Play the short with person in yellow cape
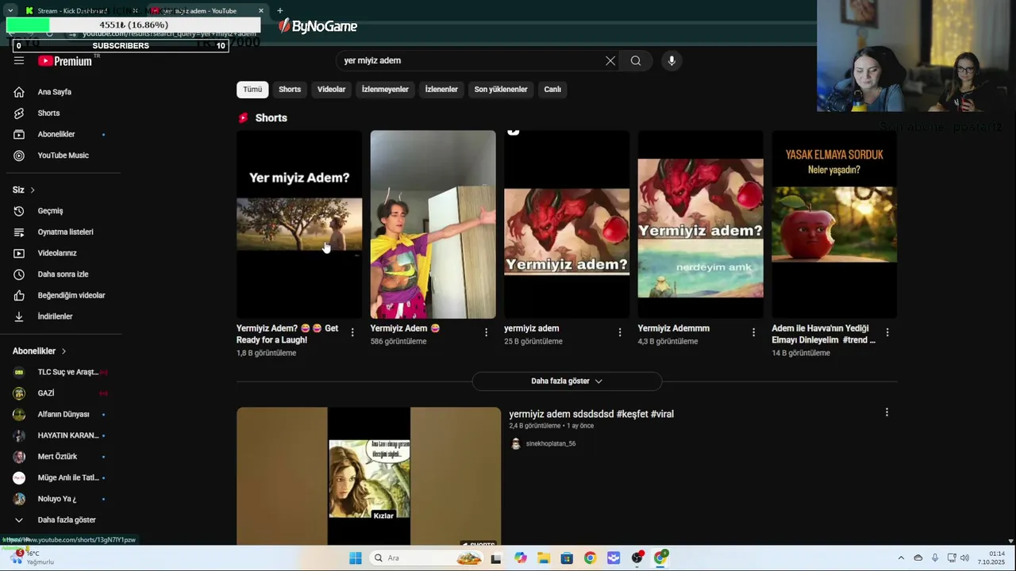Image resolution: width=1016 pixels, height=571 pixels. pos(433,224)
